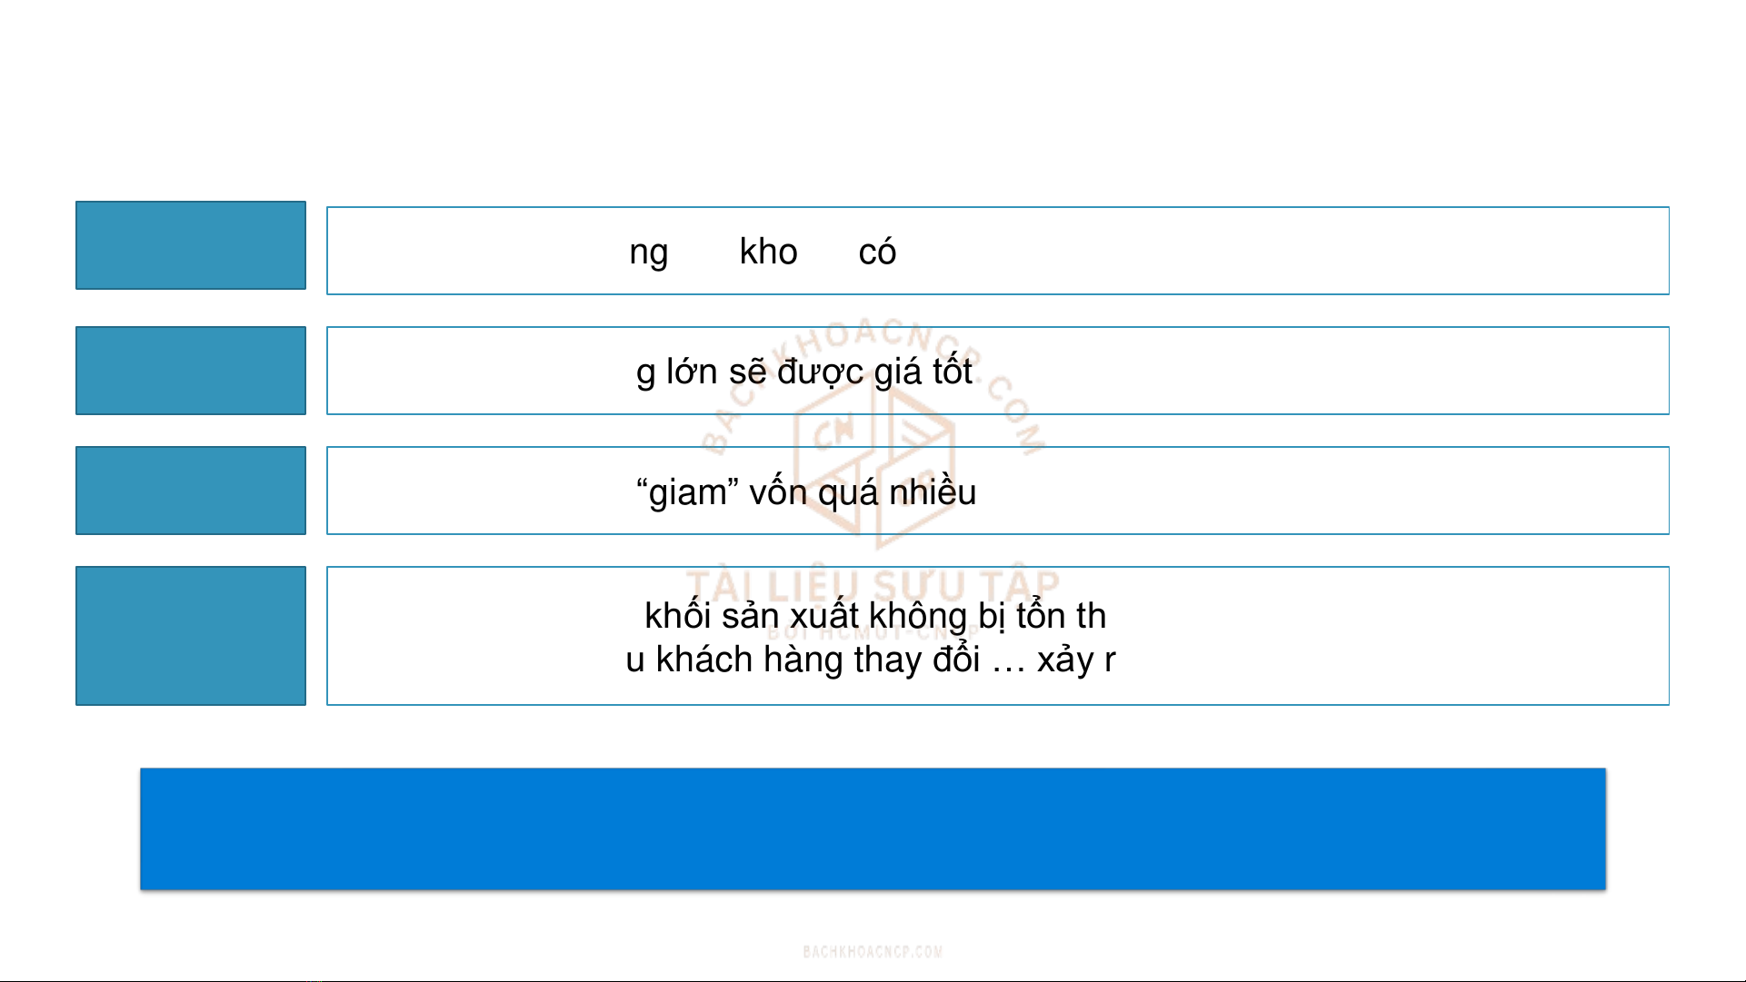Select text 'g lớn sẽ được giá tốt'
The image size is (1746, 982).
[x=803, y=372]
